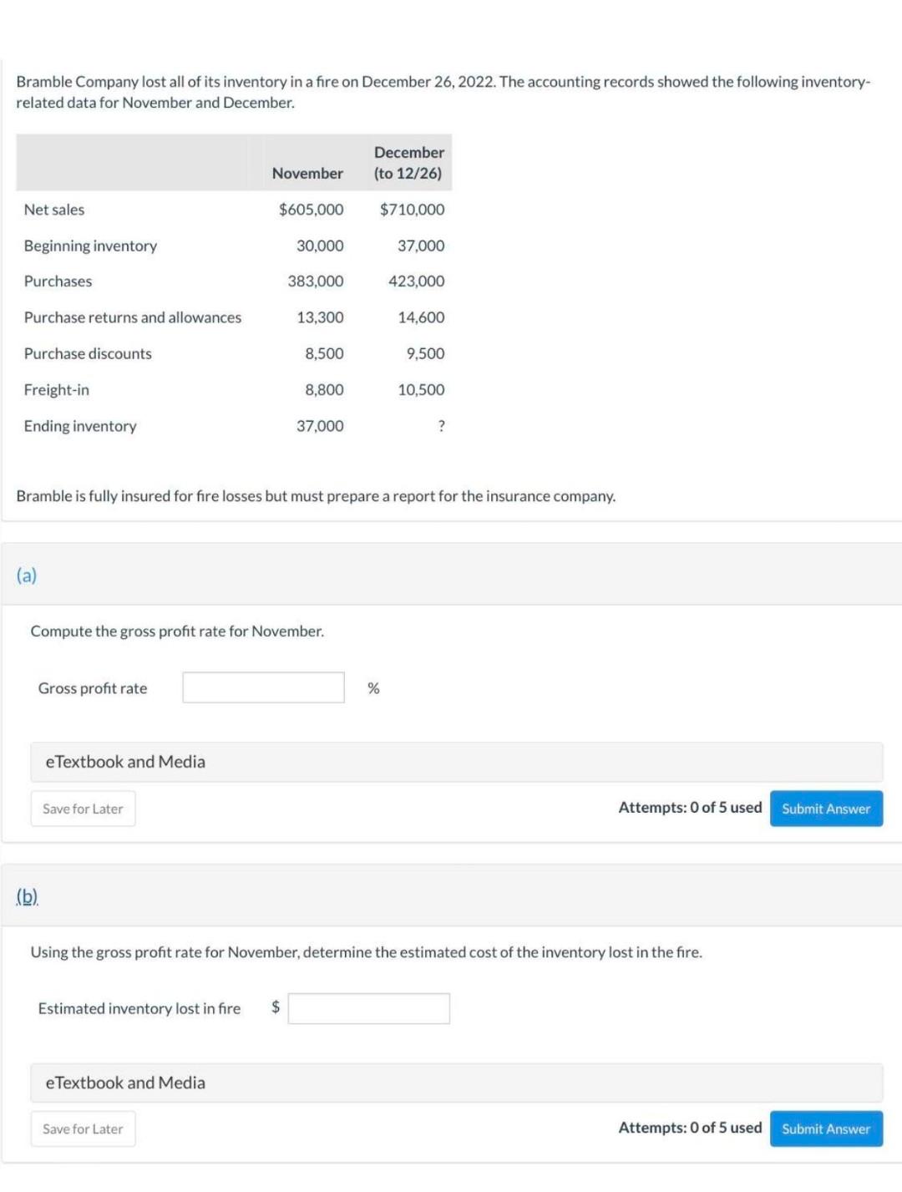The height and width of the screenshot is (1192, 902).
Task: Click the December ending inventory question mark
Action: tap(441, 426)
